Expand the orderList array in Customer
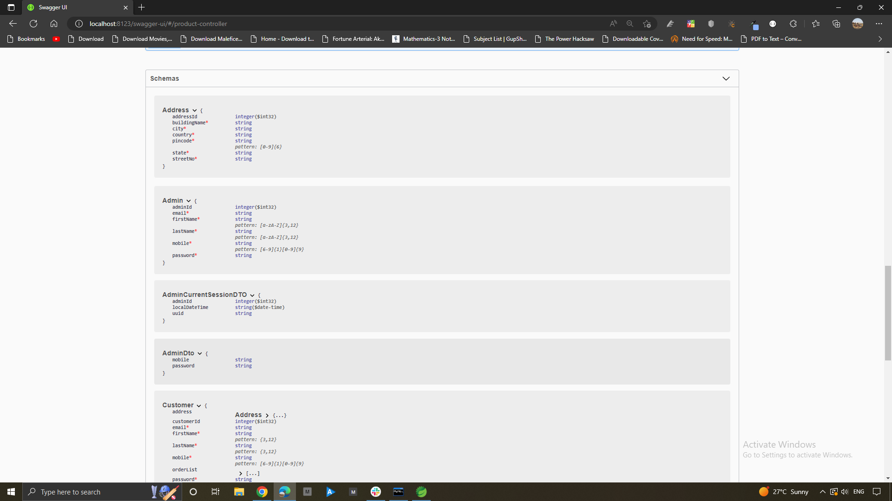Viewport: 892px width, 501px height. (x=241, y=474)
